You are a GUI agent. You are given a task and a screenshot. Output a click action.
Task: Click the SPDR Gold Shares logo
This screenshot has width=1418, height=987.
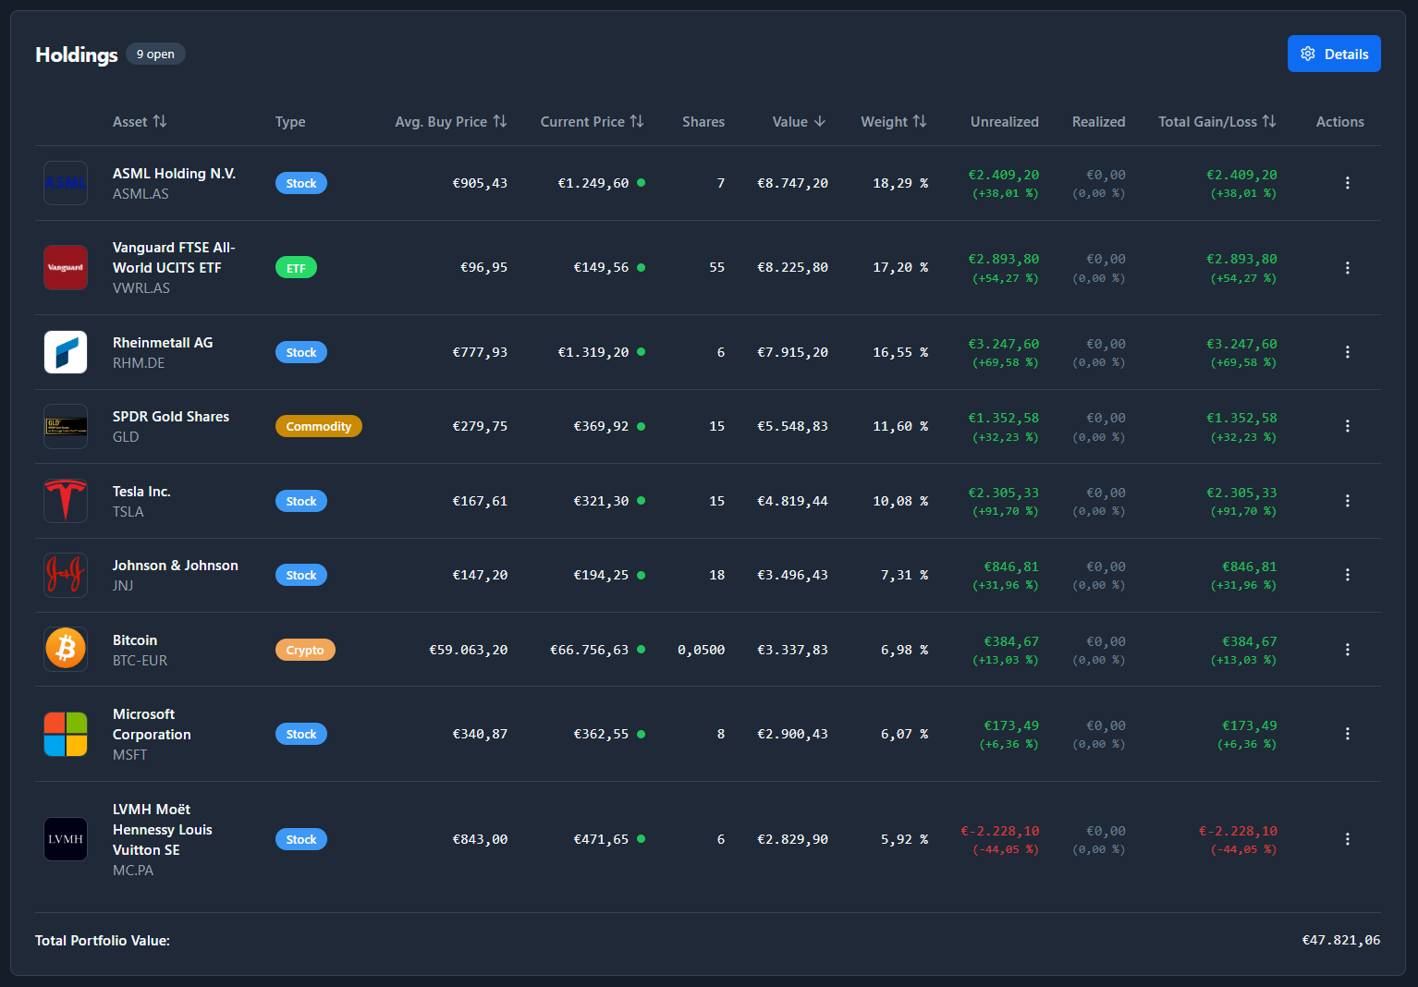pyautogui.click(x=66, y=426)
